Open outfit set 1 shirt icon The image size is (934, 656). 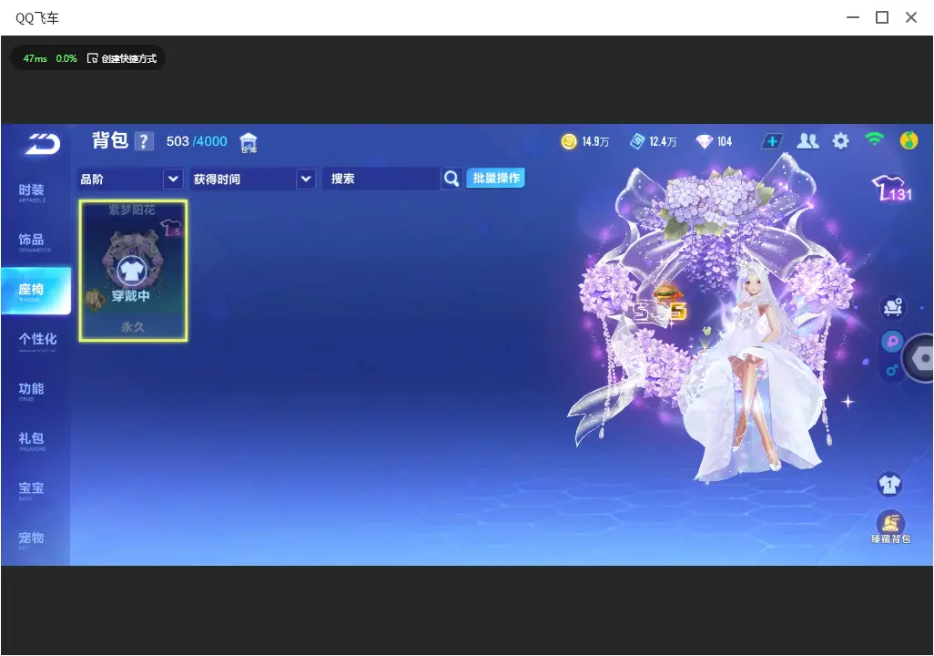point(890,484)
